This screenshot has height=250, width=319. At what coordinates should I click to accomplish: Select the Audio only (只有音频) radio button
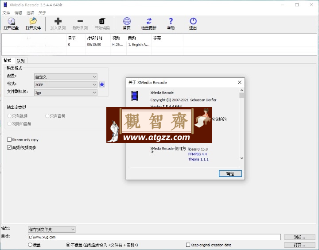[47, 116]
